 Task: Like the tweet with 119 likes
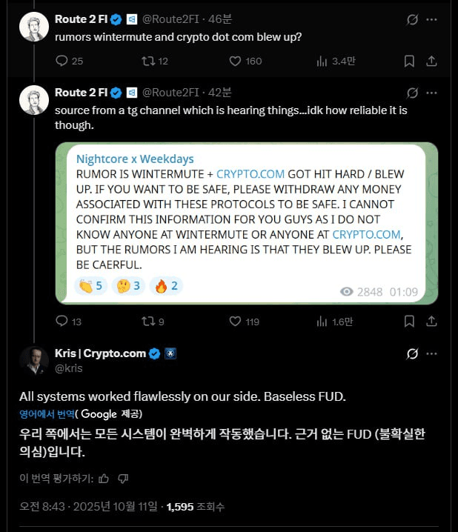[234, 322]
